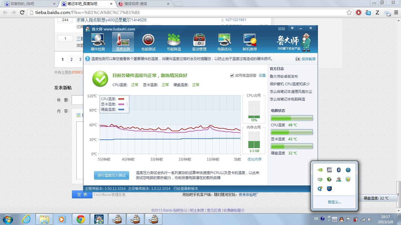
Task: Click the CPU温度 progress bar
Action: click(x=292, y=118)
